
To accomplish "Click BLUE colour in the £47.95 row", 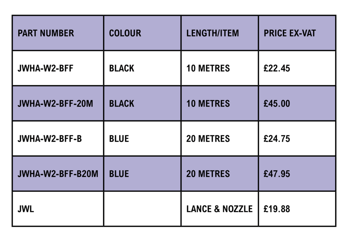I will point(119,174).
